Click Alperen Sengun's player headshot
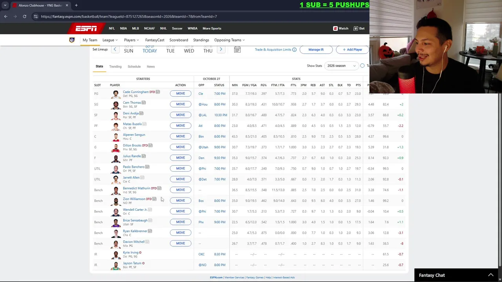Viewport: 502px width, 282px height. pyautogui.click(x=116, y=137)
